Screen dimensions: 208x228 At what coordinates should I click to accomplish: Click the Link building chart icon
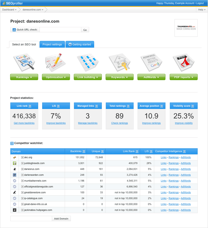(x=88, y=62)
